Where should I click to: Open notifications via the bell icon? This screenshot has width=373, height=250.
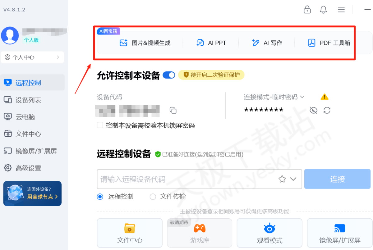click(323, 10)
